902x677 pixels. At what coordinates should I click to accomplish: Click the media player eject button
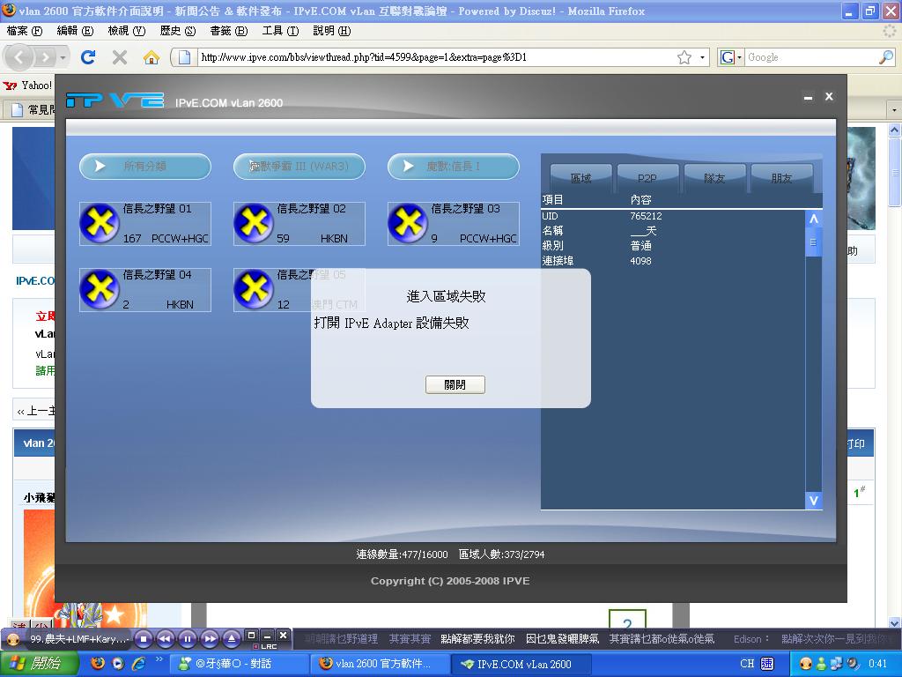coord(232,638)
